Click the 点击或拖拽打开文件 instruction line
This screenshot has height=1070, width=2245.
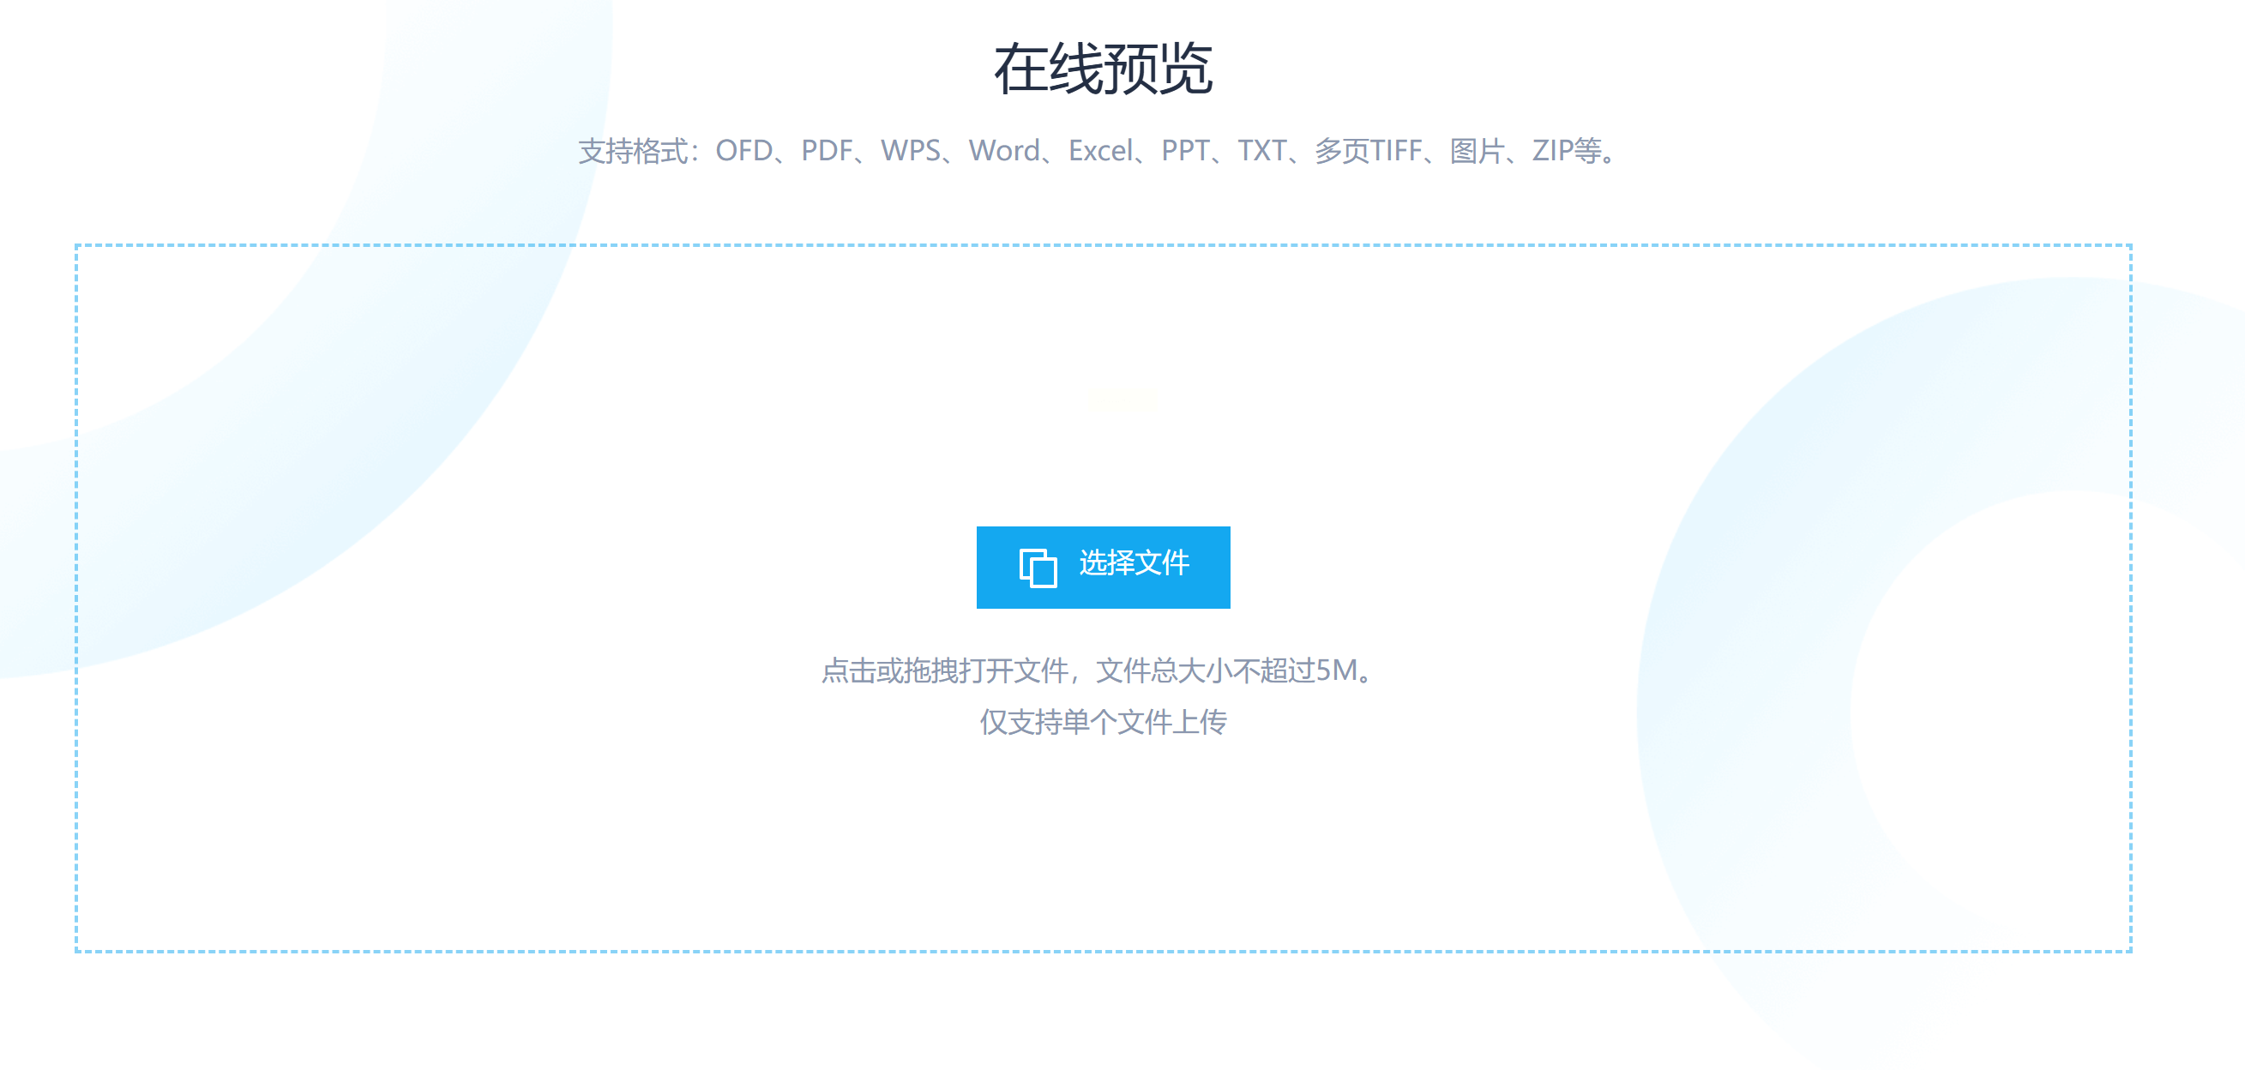click(945, 670)
